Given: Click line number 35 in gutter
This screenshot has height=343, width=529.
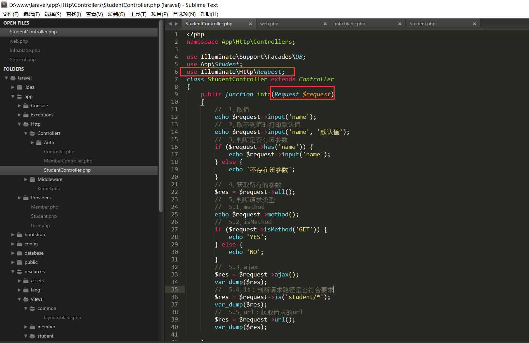Looking at the screenshot, I should [x=175, y=289].
